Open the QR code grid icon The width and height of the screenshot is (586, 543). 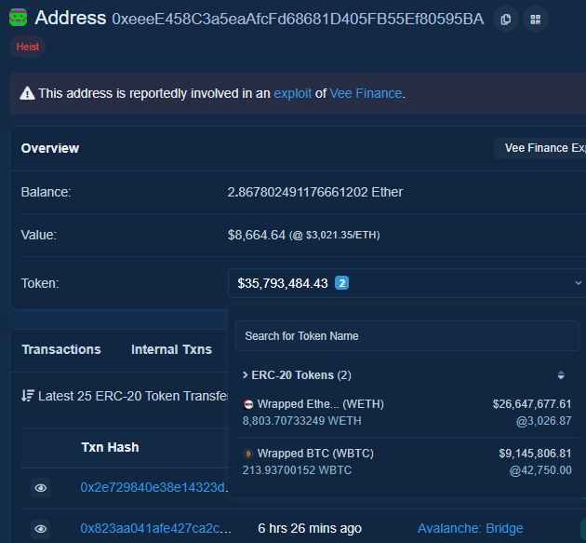point(534,19)
